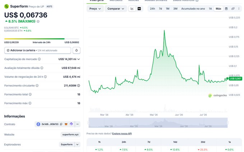Open the Preço dropdown
The width and height of the screenshot is (244, 152).
95,9
